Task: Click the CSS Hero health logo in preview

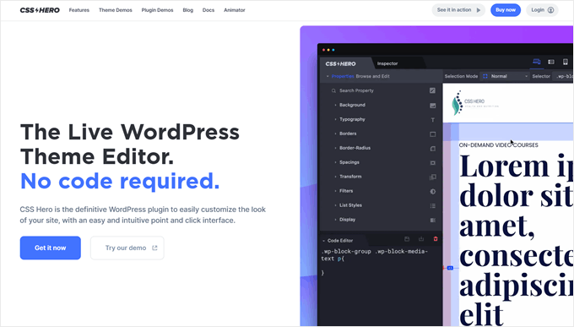Action: click(x=474, y=102)
